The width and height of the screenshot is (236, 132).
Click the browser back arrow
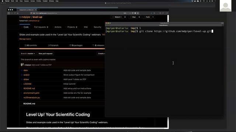pos(9,13)
